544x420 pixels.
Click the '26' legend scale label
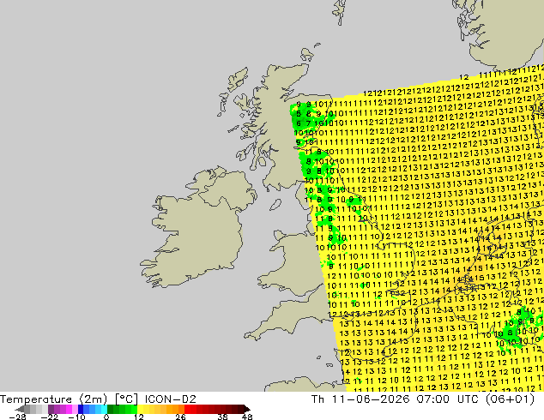(180, 417)
